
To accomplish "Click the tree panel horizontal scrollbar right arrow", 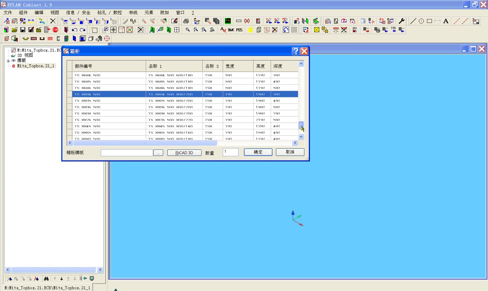I will point(100,270).
